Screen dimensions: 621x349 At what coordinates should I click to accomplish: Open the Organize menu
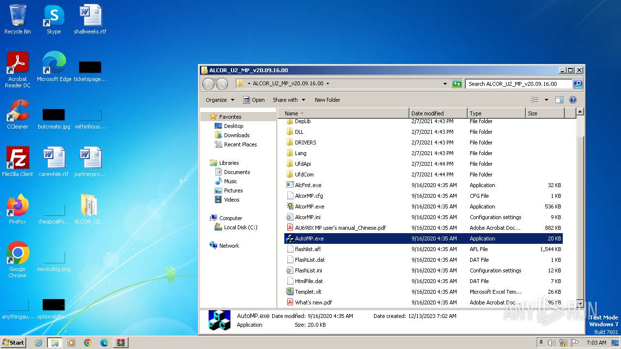(220, 100)
